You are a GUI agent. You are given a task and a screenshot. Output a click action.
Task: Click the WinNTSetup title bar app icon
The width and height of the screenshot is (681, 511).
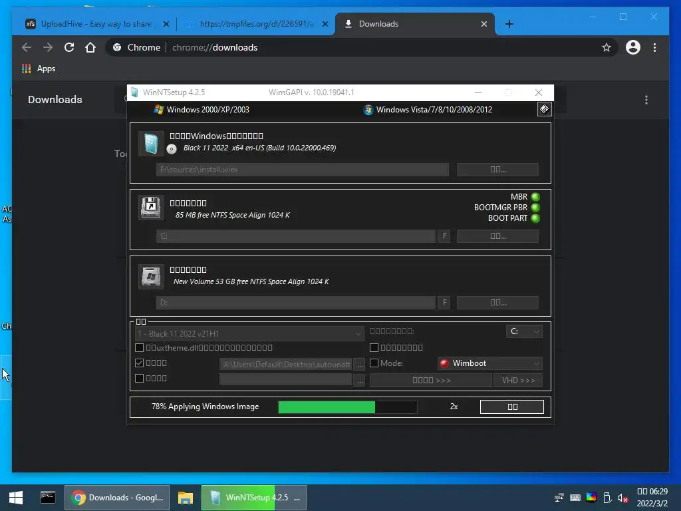coord(134,92)
